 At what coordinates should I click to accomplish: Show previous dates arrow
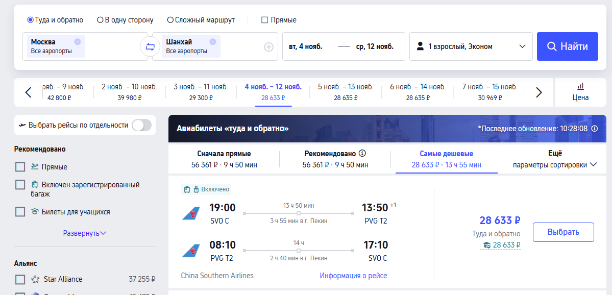(x=28, y=92)
